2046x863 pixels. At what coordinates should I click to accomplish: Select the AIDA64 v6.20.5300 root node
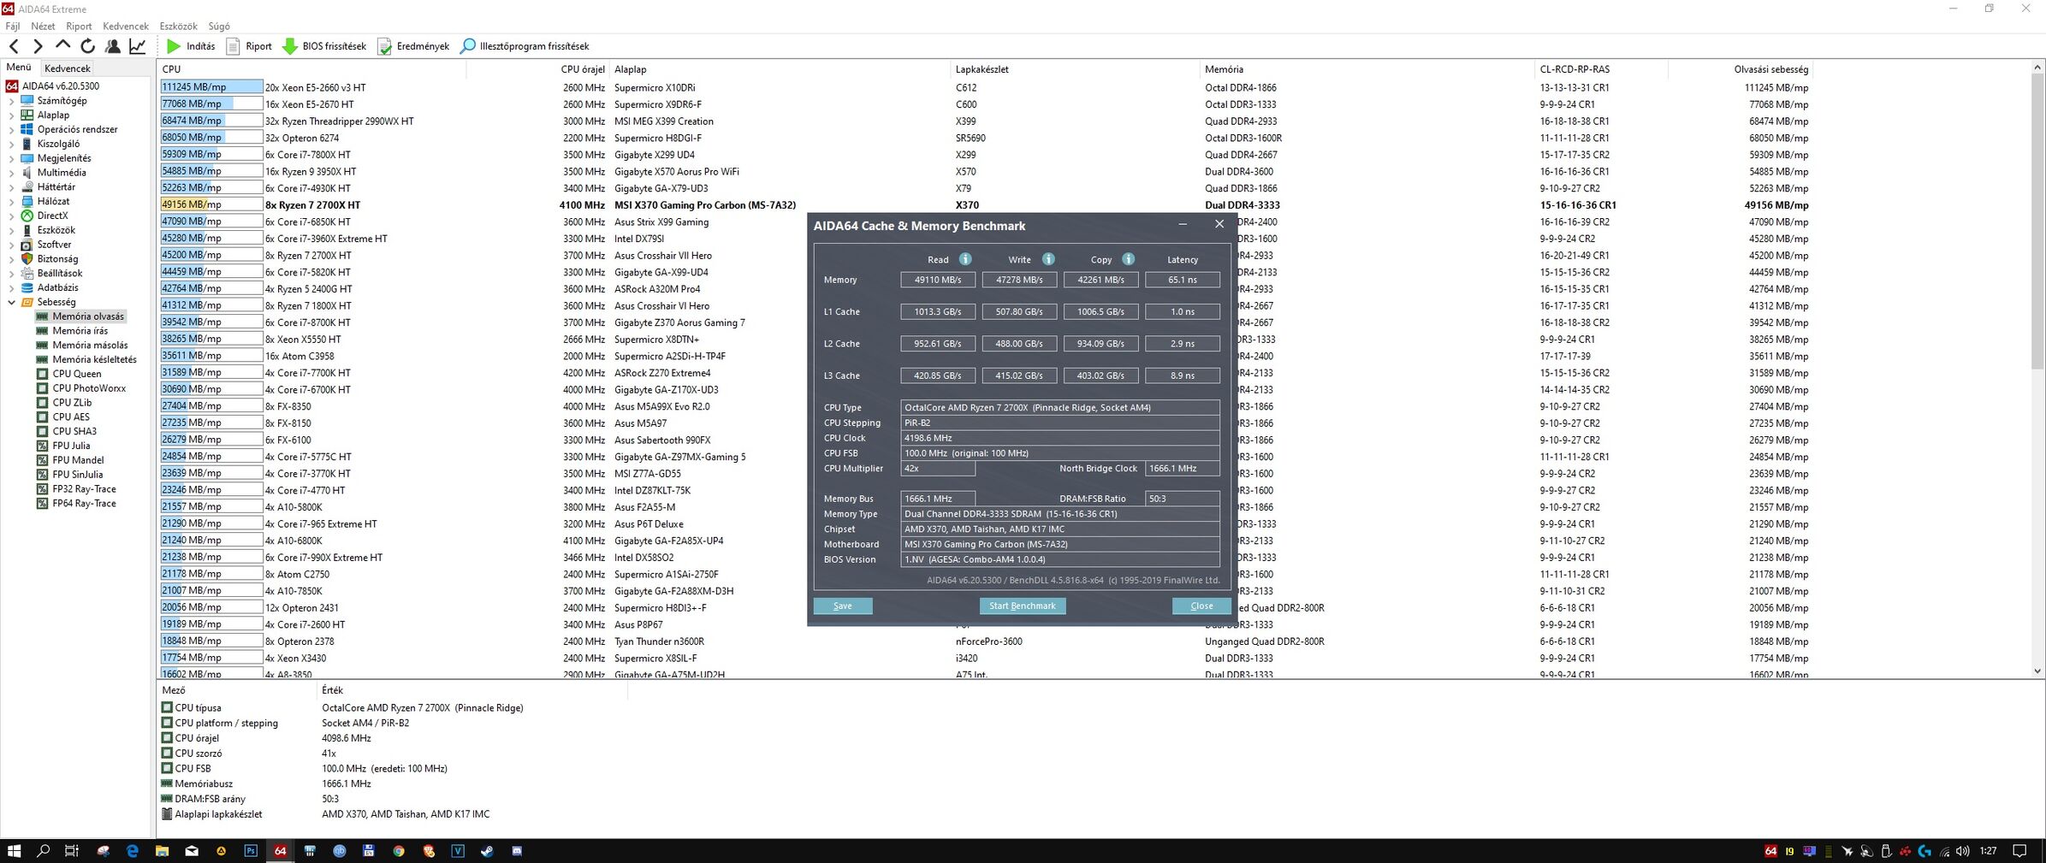60,86
